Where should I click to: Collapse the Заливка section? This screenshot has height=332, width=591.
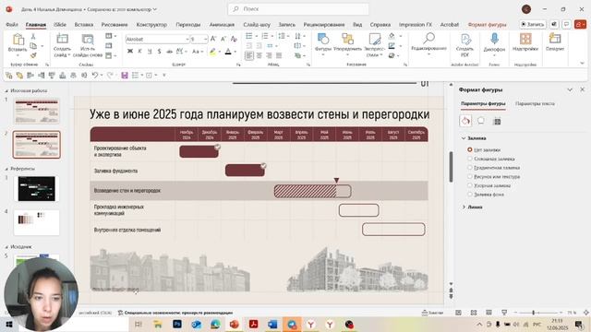pos(464,138)
